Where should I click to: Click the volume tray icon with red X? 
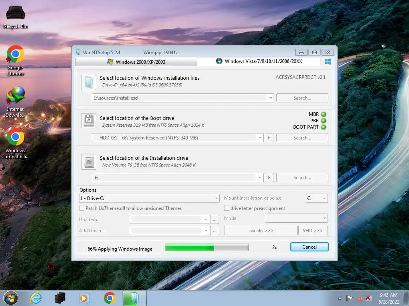coord(369,298)
